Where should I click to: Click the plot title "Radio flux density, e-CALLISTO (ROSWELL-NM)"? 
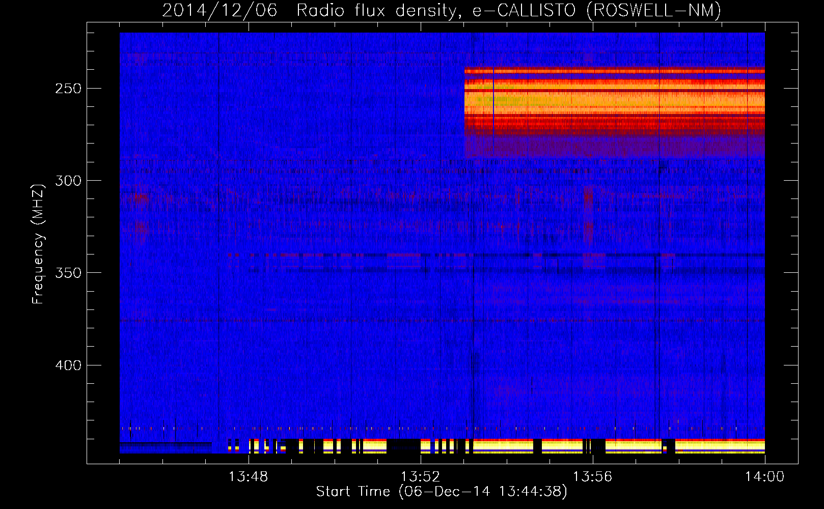508,10
